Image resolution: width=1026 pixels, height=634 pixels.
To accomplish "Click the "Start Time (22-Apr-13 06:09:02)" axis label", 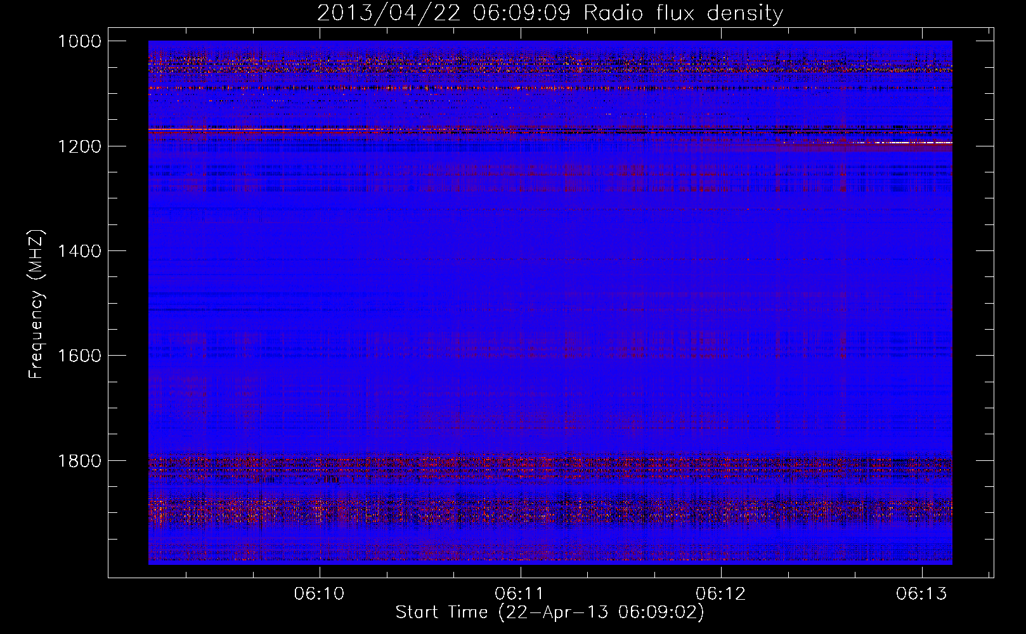I will (x=550, y=612).
